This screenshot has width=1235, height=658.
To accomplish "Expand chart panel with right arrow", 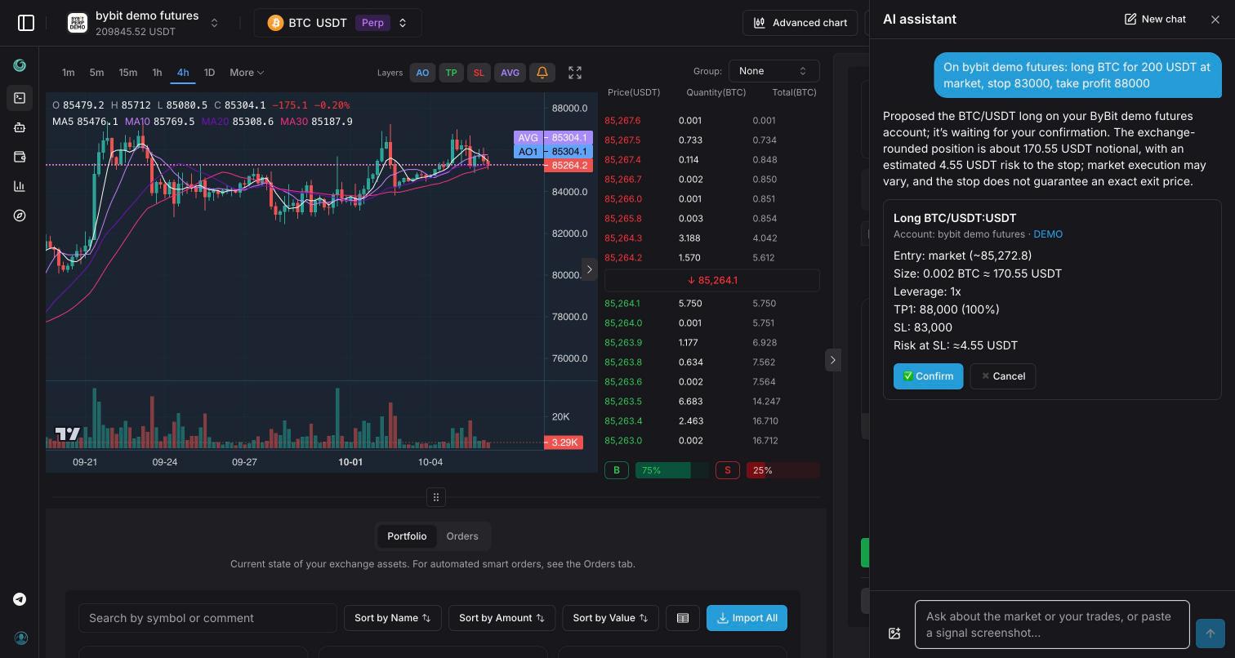I will [x=589, y=269].
